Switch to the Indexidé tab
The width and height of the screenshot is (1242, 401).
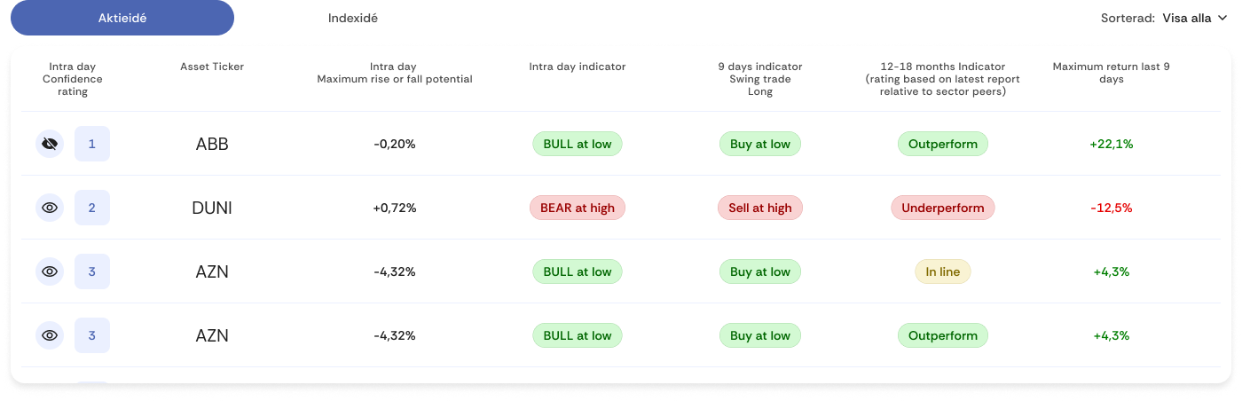point(353,18)
